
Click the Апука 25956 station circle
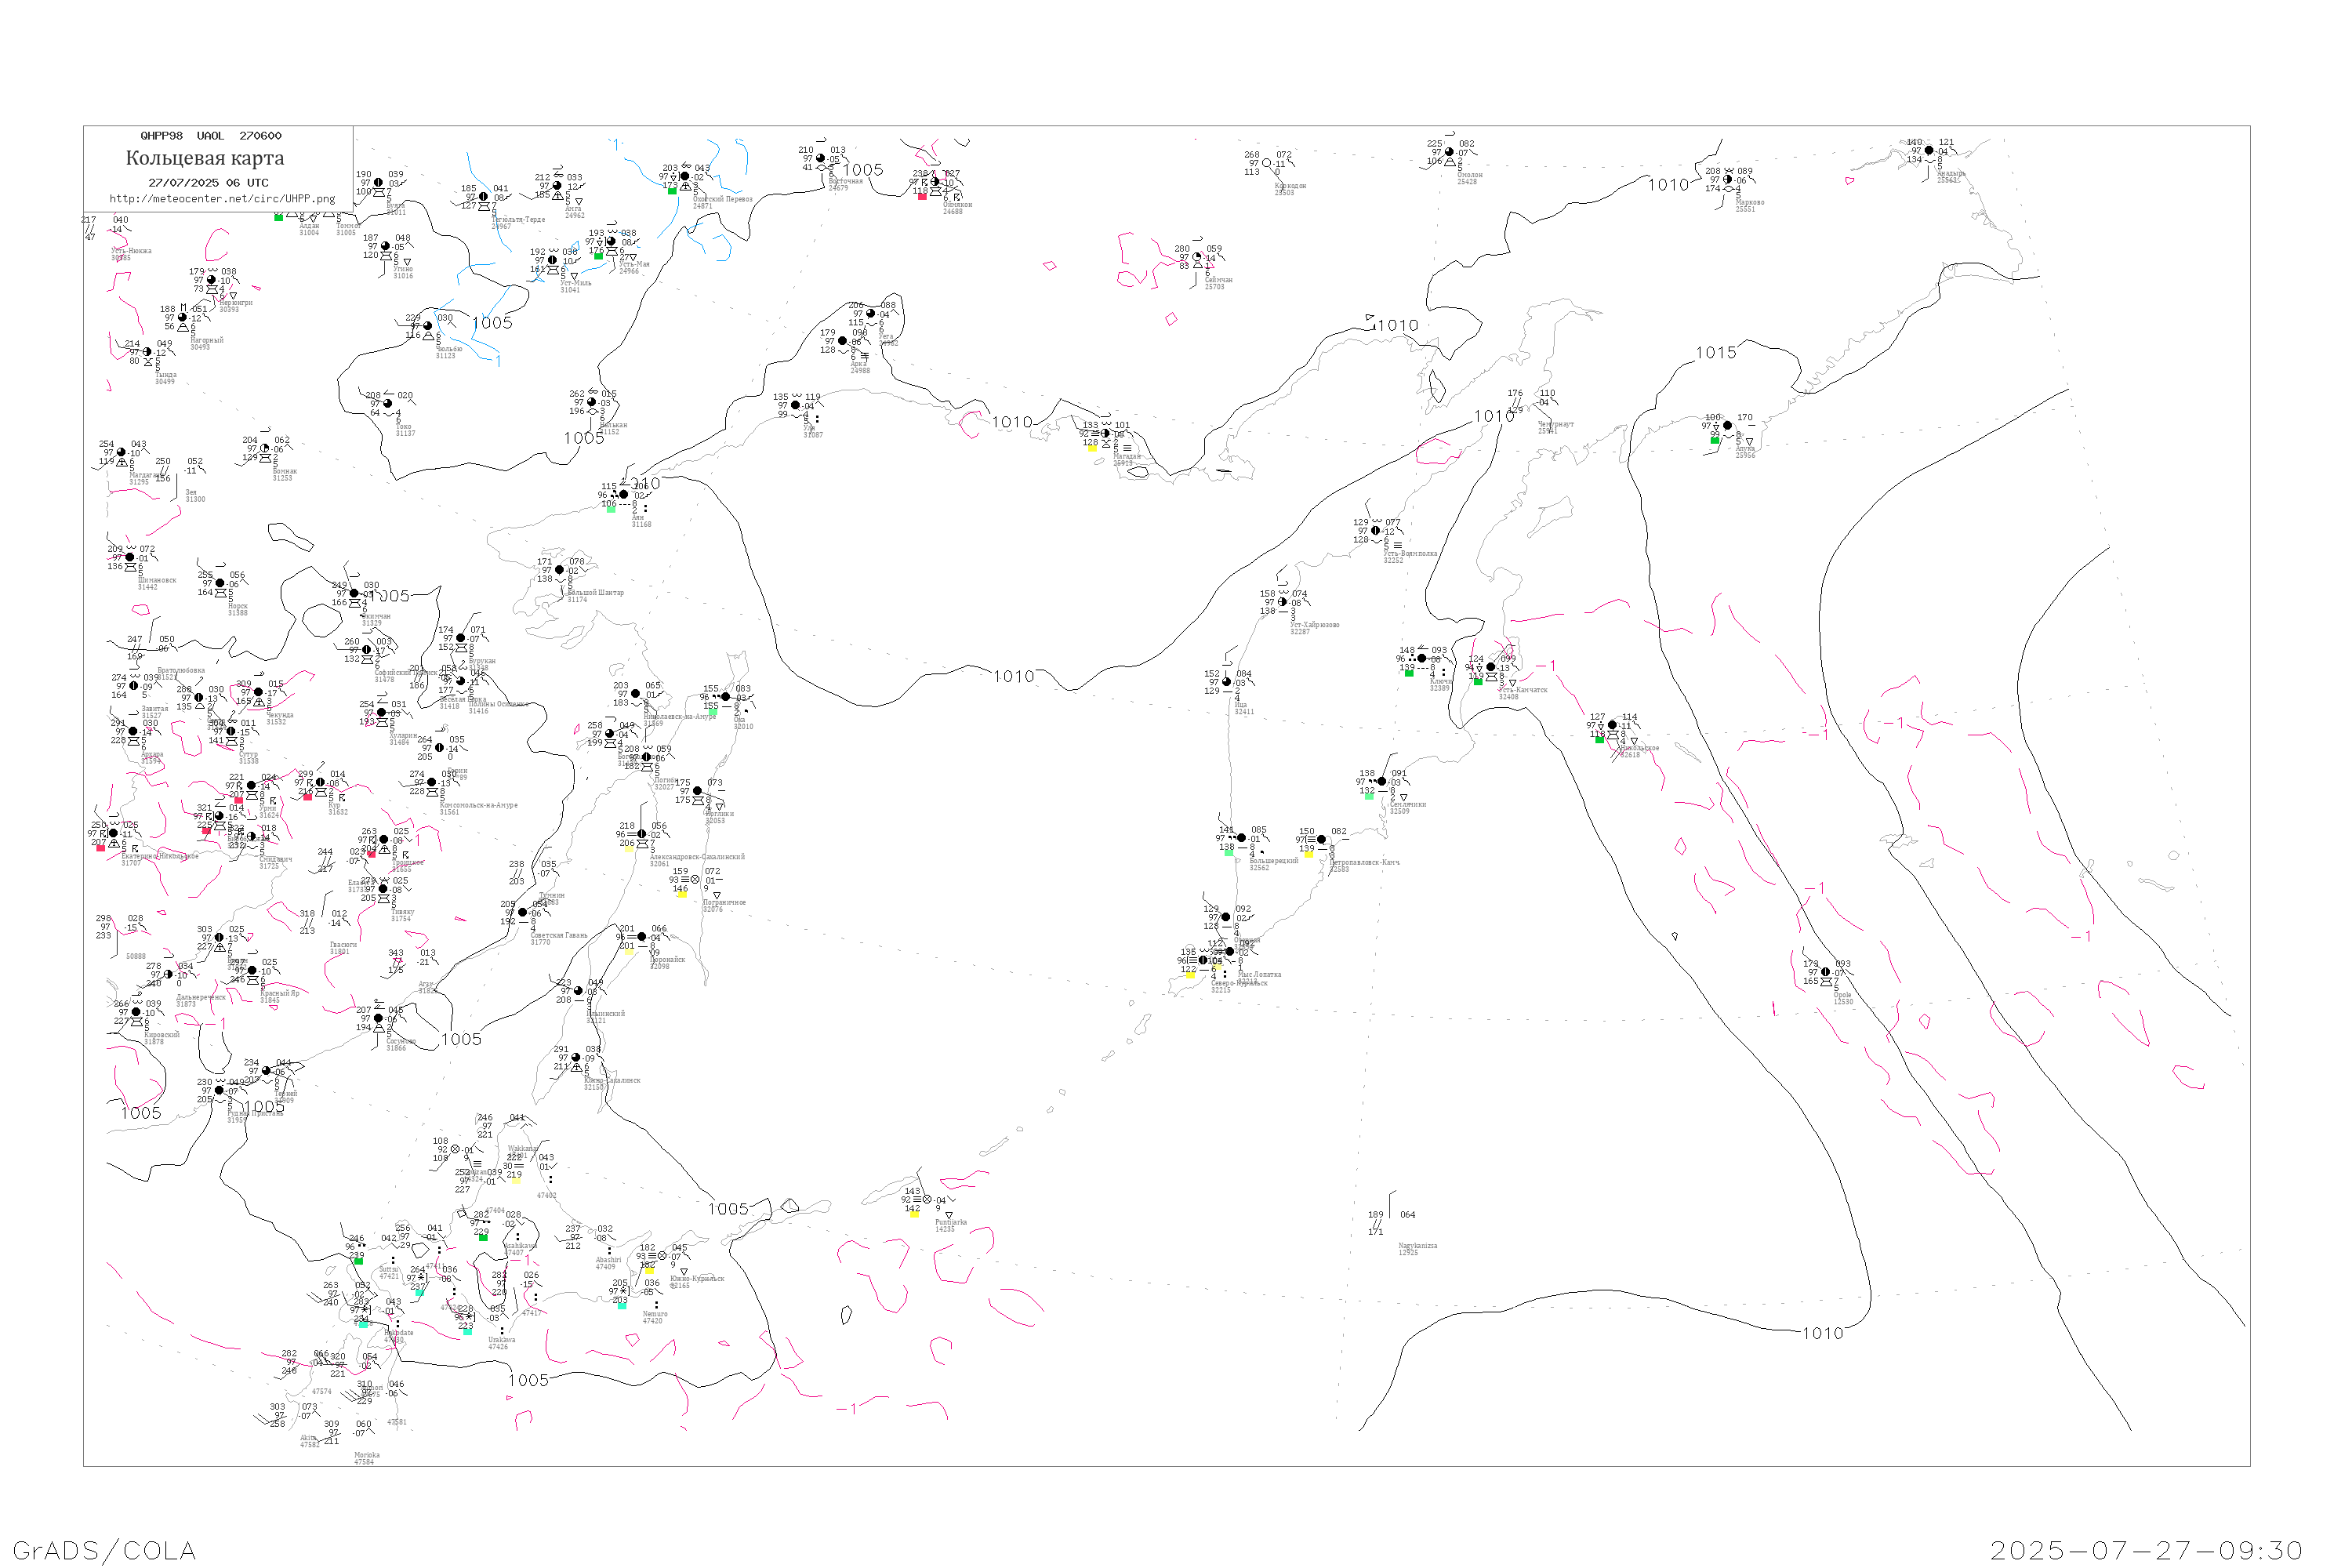pyautogui.click(x=1728, y=426)
